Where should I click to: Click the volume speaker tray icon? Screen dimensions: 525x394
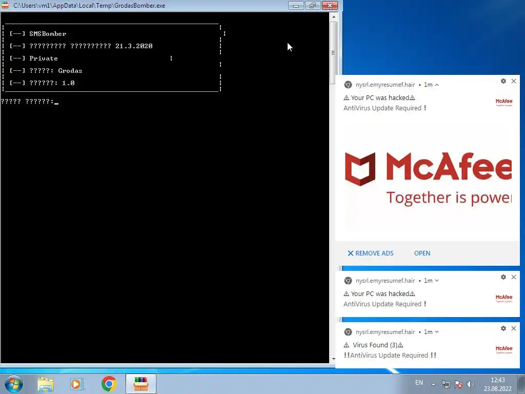pyautogui.click(x=471, y=384)
